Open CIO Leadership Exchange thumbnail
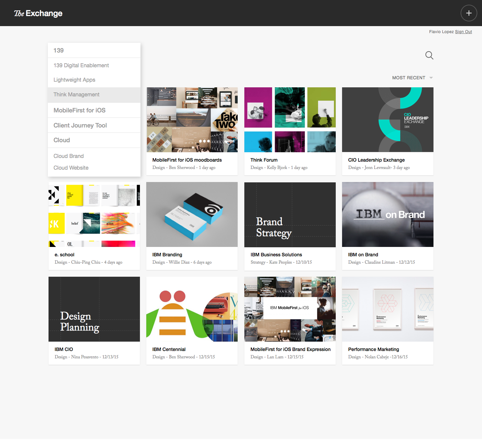482x440 pixels. [x=388, y=120]
